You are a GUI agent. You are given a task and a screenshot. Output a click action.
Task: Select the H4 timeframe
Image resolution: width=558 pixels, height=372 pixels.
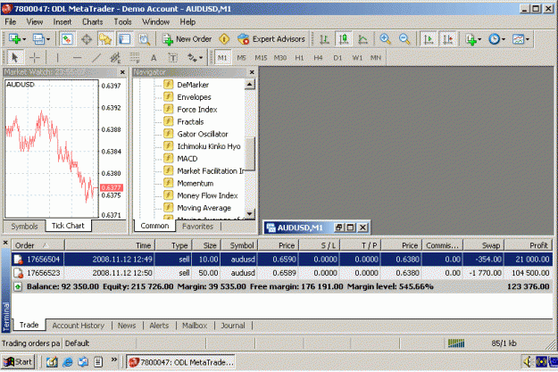[x=318, y=58]
